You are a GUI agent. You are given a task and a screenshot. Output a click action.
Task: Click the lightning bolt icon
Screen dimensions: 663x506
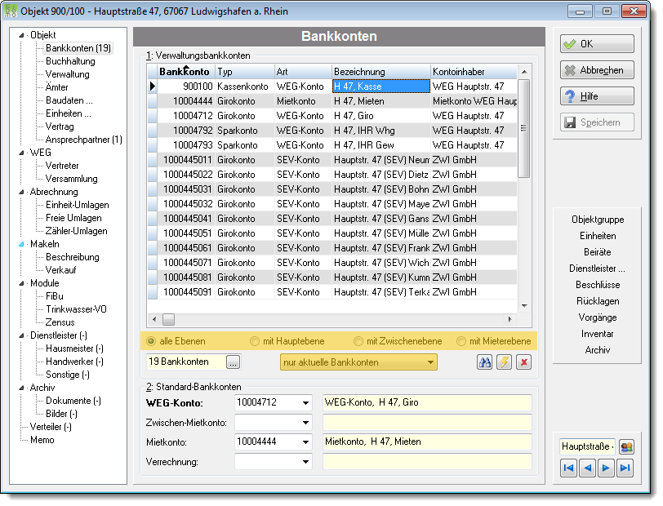click(x=504, y=362)
